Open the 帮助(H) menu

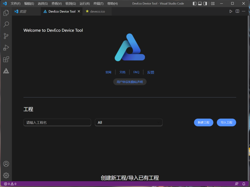[112, 4]
